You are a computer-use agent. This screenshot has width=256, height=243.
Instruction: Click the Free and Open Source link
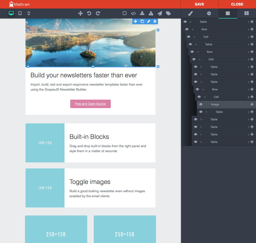pyautogui.click(x=90, y=104)
